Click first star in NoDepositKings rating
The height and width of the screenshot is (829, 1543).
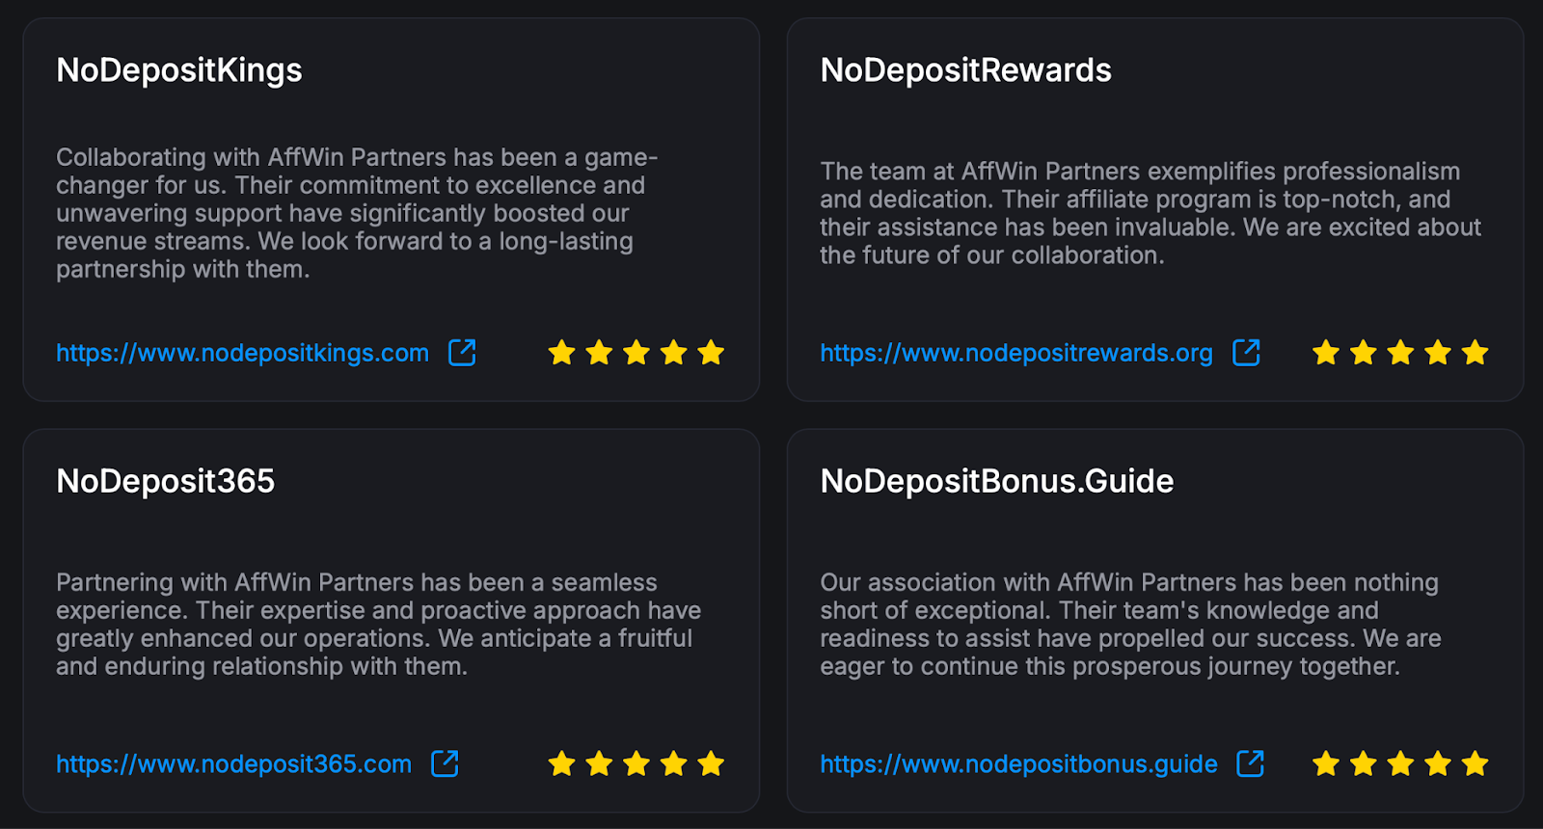[561, 353]
